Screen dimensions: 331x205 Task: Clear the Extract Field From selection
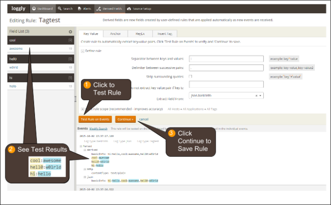coord(256,95)
